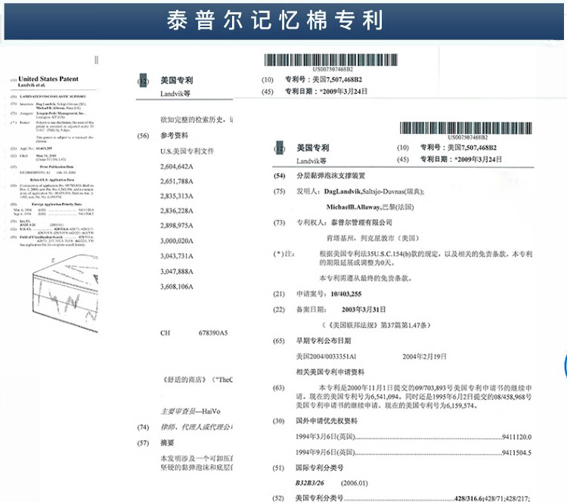
Task: Click 美国专利 heading on front page
Action: pyautogui.click(x=313, y=147)
